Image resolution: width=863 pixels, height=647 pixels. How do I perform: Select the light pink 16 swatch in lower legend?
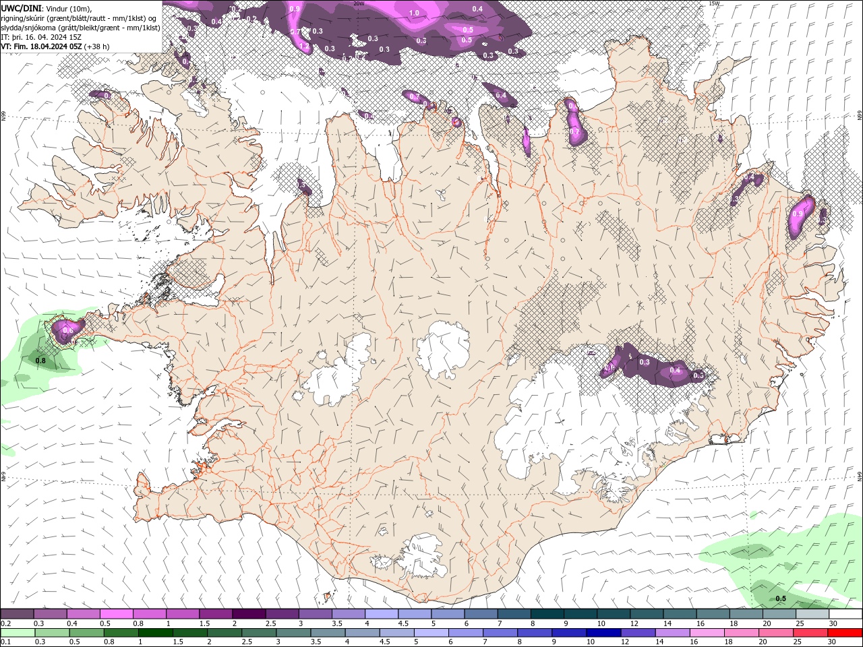coord(707,633)
